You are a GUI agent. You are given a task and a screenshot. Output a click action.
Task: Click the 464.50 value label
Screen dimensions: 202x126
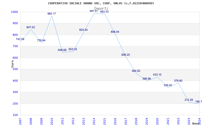[136, 71]
